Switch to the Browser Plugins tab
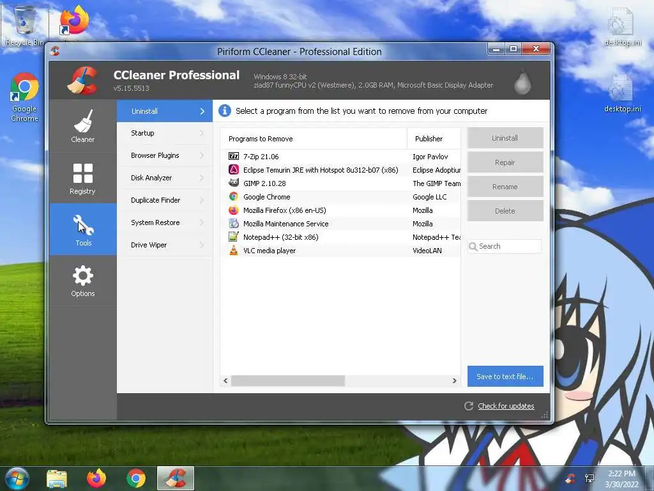The height and width of the screenshot is (491, 654). tap(165, 155)
